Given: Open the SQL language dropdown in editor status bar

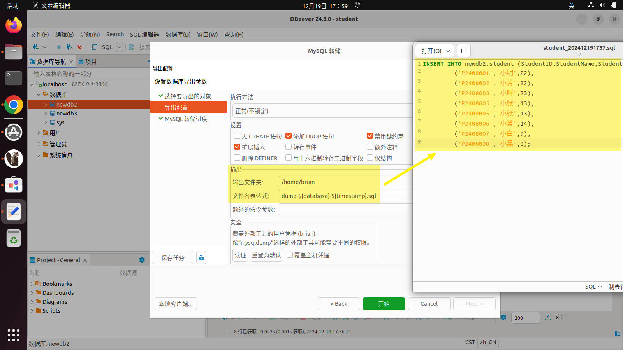Looking at the screenshot, I should pos(593,287).
